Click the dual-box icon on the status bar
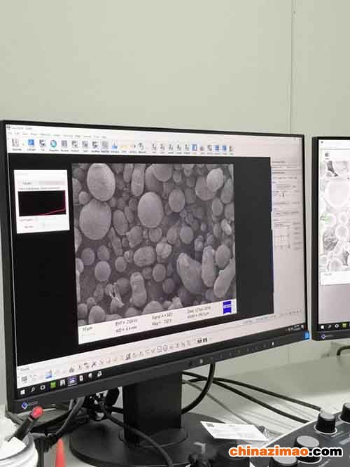The height and width of the screenshot is (467, 350). (202, 340)
